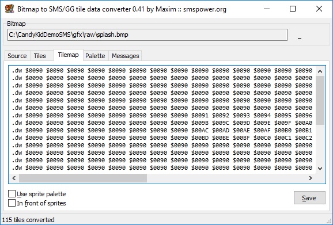
Task: Click the $00A0 tilemap value
Action: pos(304,123)
